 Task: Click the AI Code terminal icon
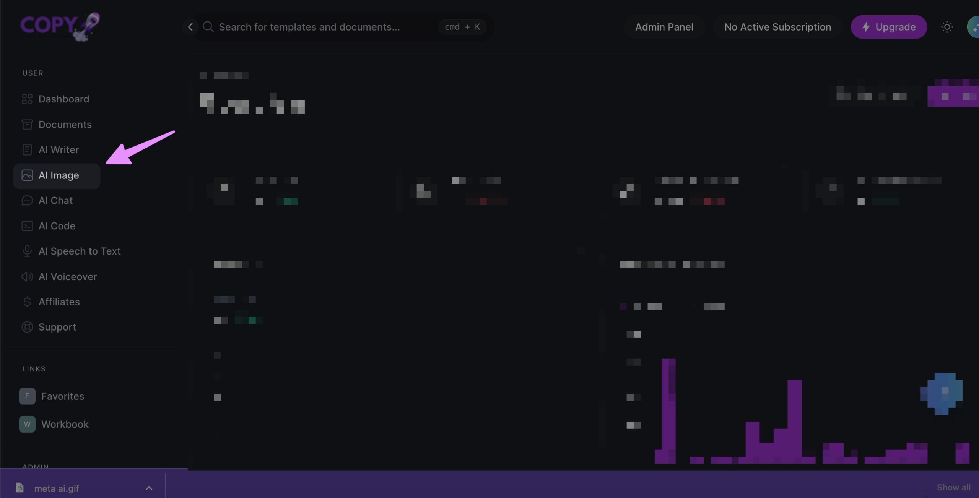tap(27, 226)
